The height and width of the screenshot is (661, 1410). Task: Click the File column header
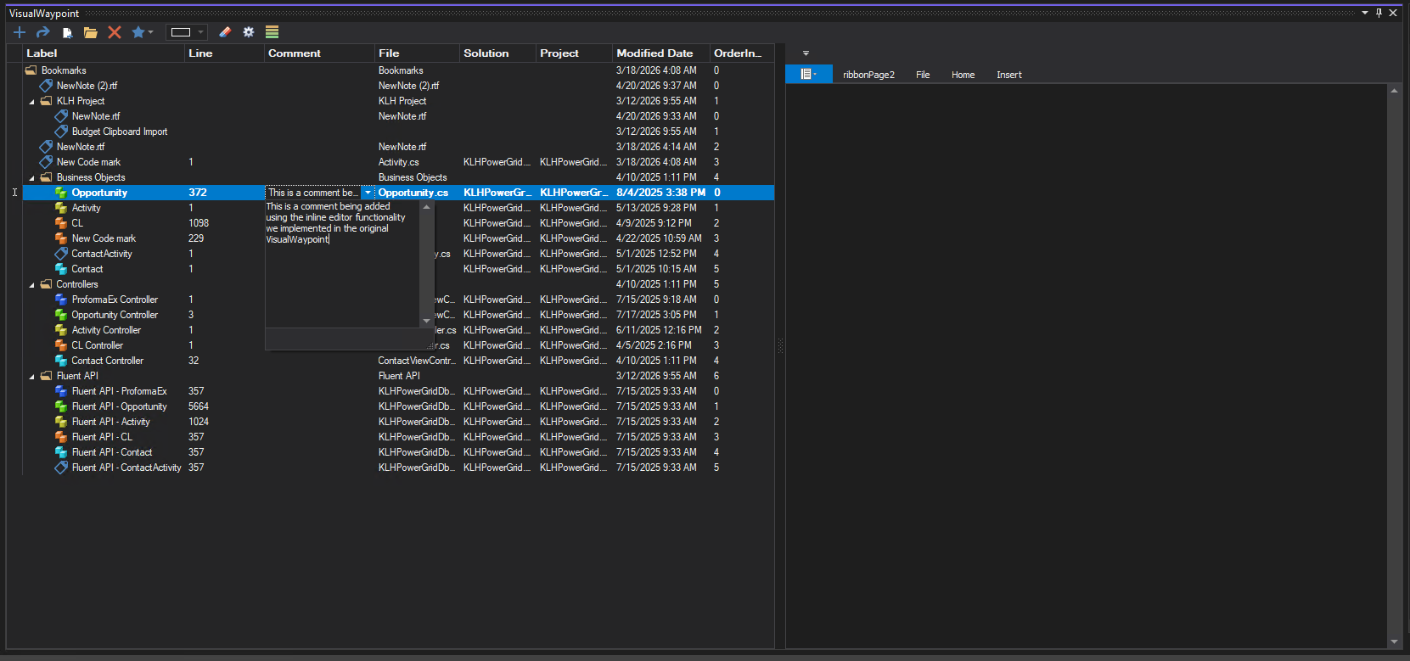click(x=417, y=53)
